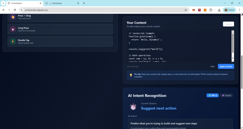Image resolution: width=243 pixels, height=129 pixels.
Task: Click the Double Tap lightning icon
Action: (x=13, y=41)
